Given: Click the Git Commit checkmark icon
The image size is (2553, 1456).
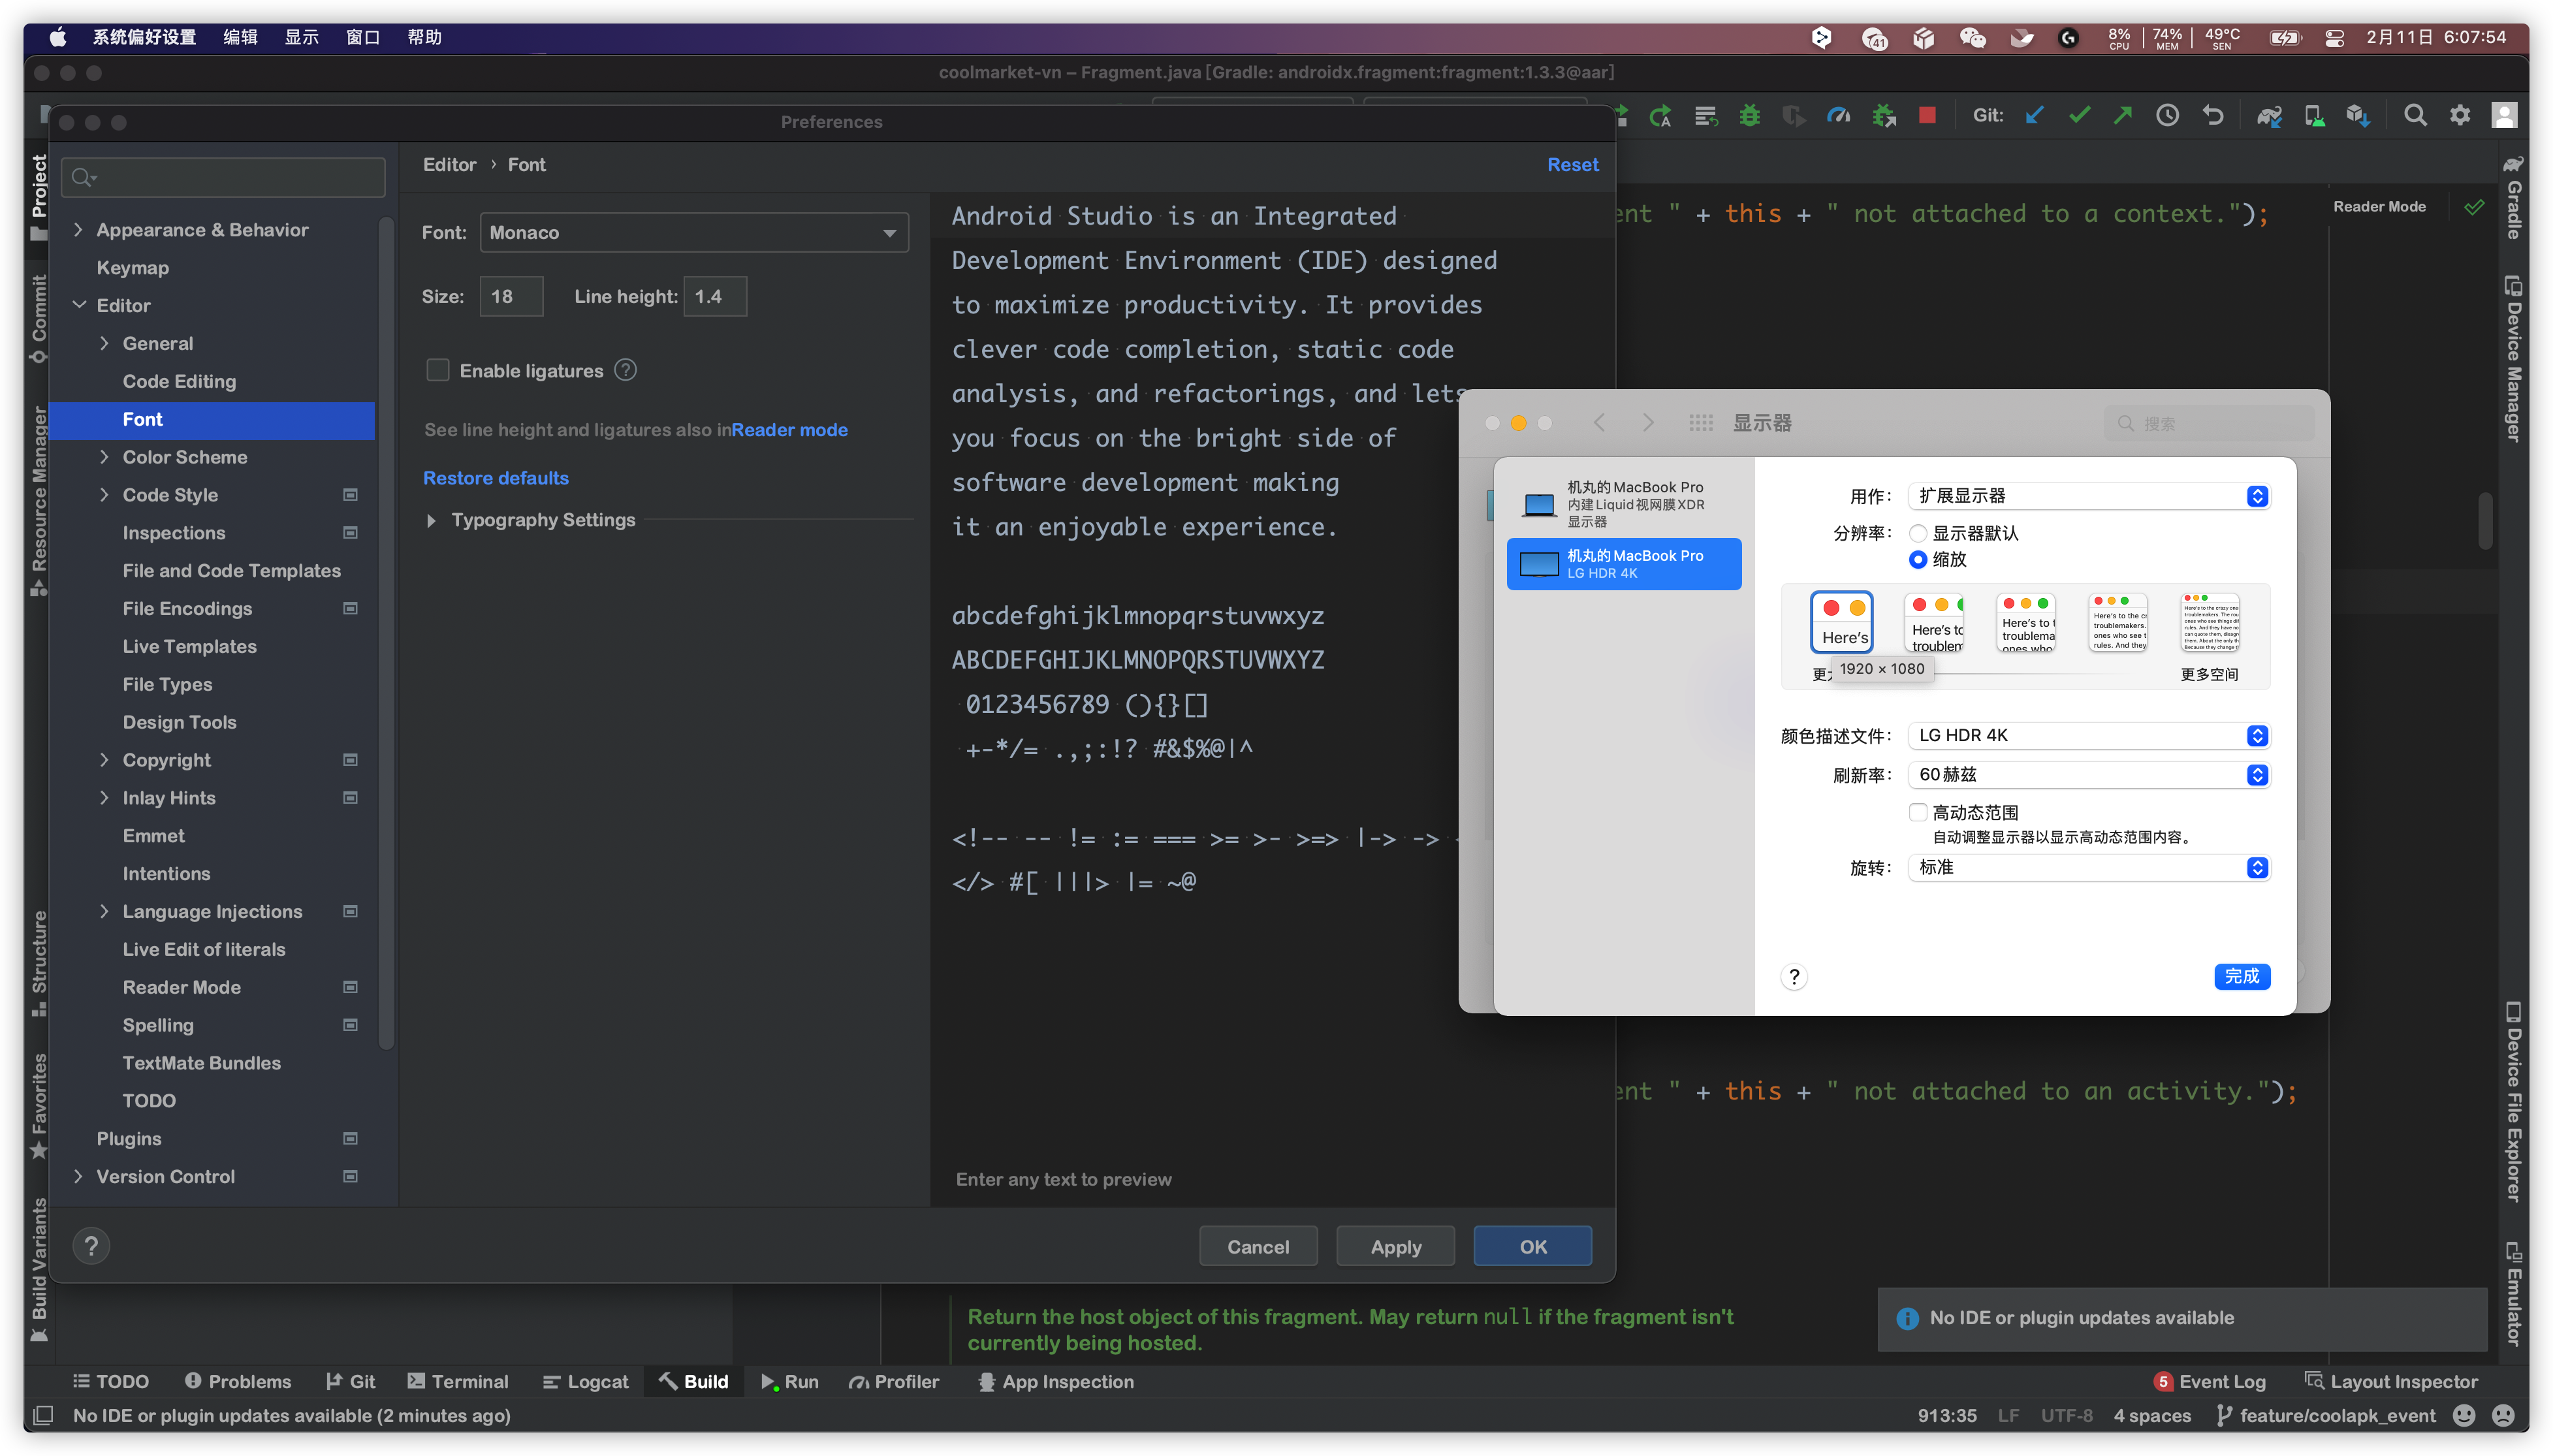Looking at the screenshot, I should point(2079,116).
